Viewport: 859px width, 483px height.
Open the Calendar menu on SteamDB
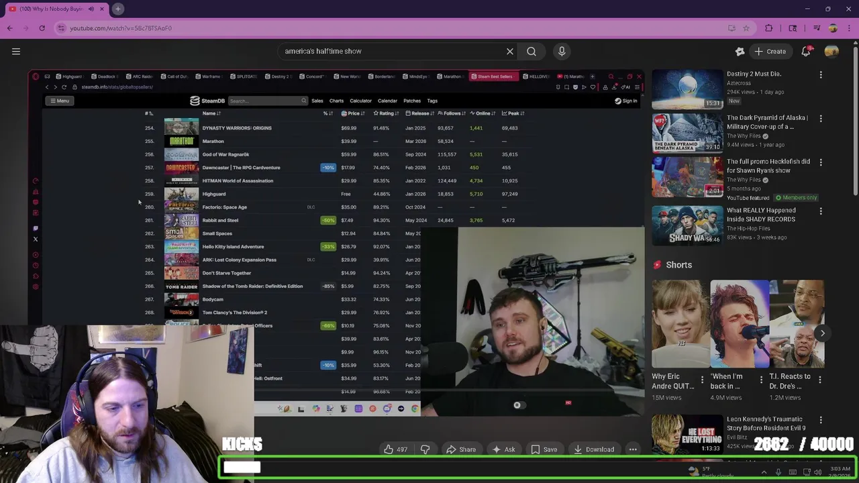(x=387, y=101)
